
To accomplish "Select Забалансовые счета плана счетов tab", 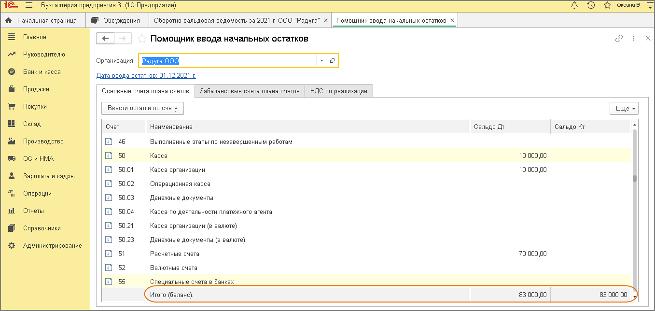I will 250,91.
